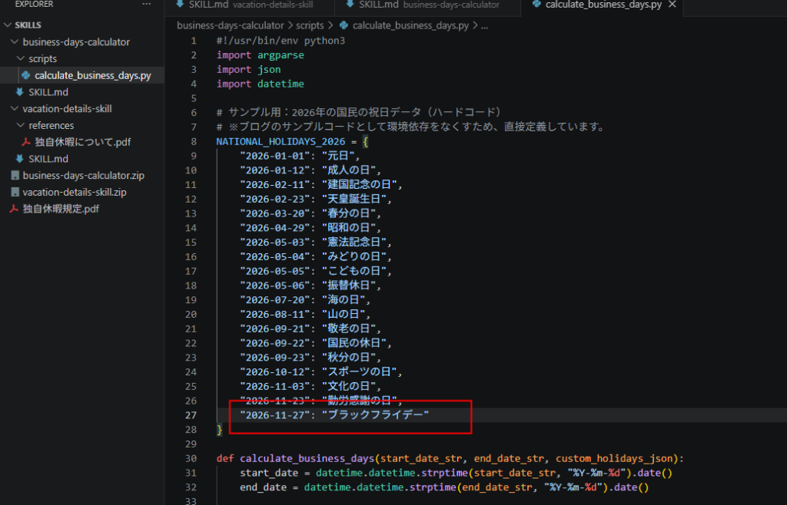Screen dimensions: 787x505
Task: Click "スポーツの日" string value
Action: click(x=360, y=372)
